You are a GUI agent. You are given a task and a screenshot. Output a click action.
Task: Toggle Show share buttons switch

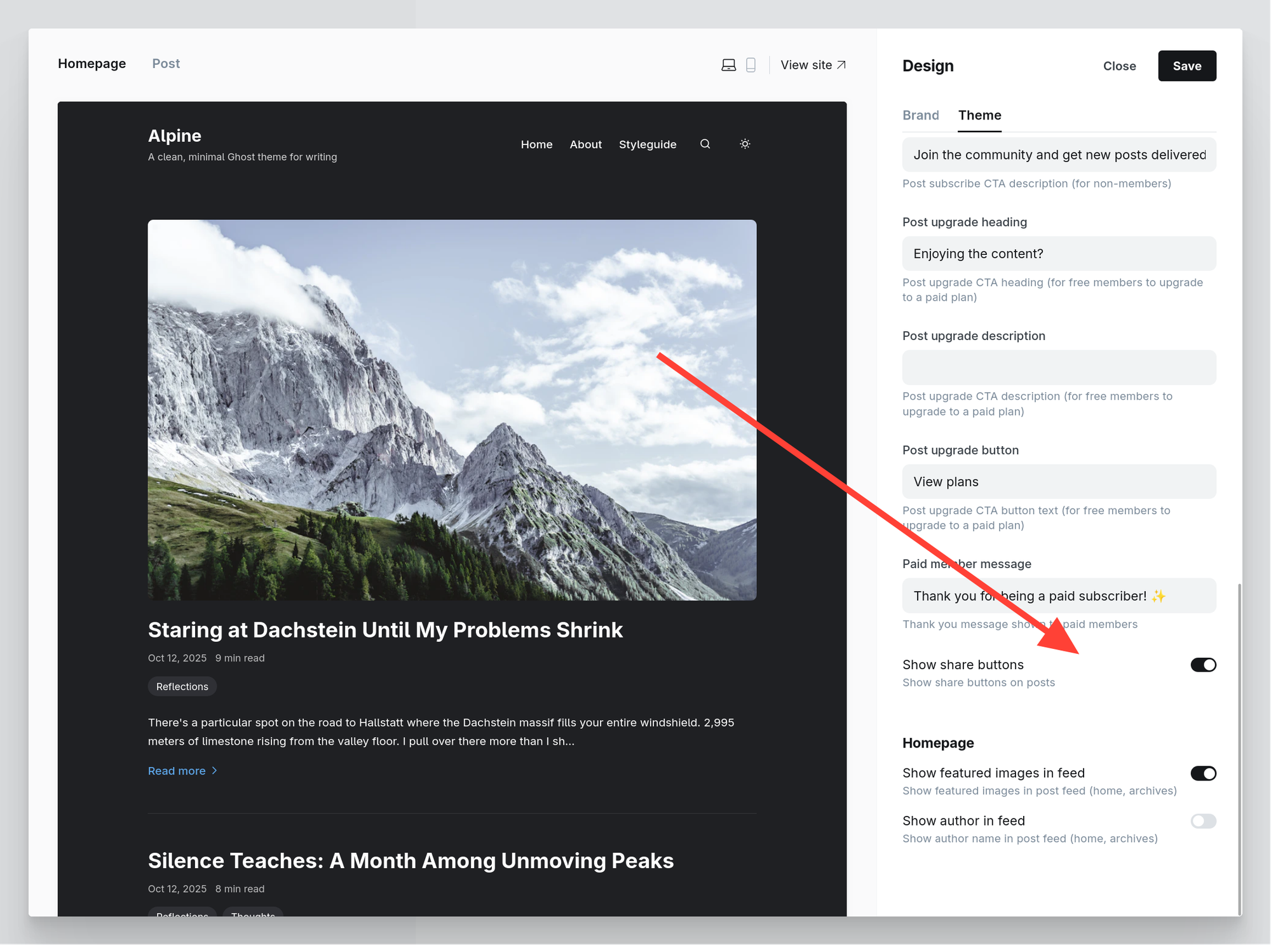[x=1202, y=665]
